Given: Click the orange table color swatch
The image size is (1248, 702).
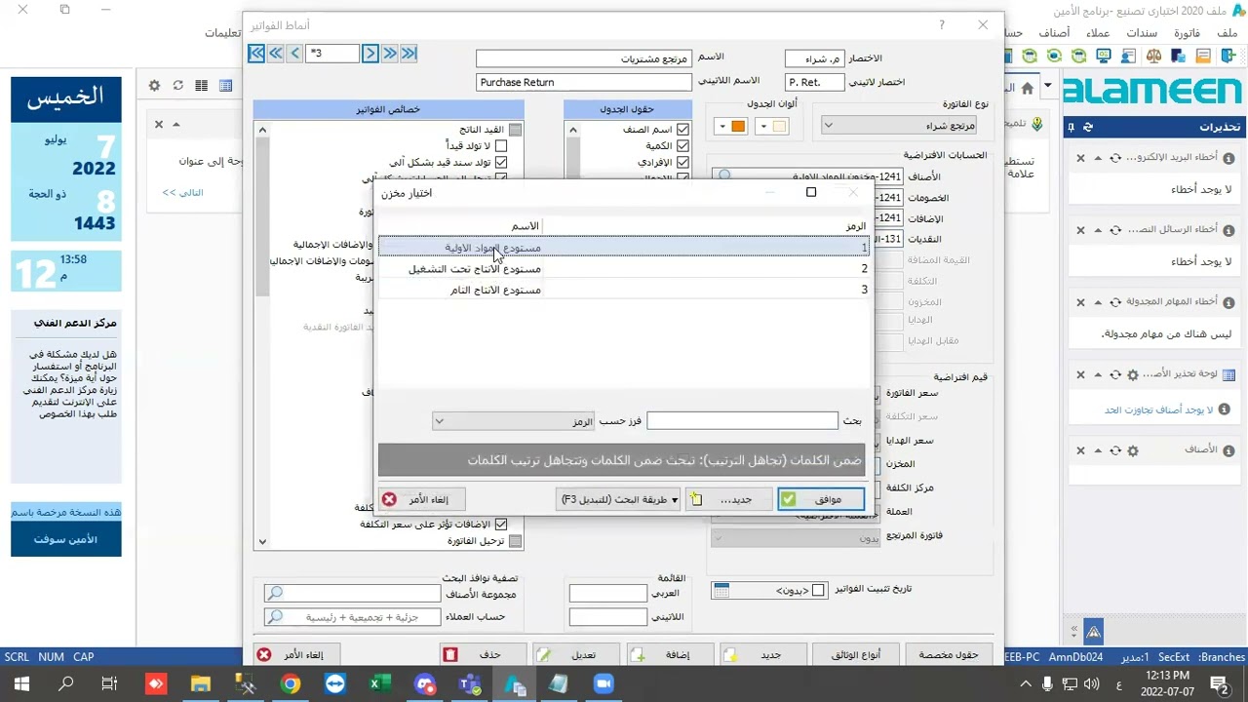Looking at the screenshot, I should click(738, 126).
